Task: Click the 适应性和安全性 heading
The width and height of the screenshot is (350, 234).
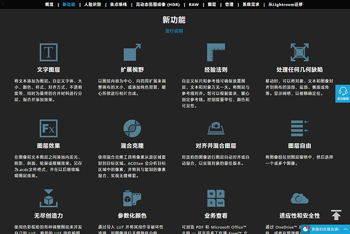Action: coord(299,215)
